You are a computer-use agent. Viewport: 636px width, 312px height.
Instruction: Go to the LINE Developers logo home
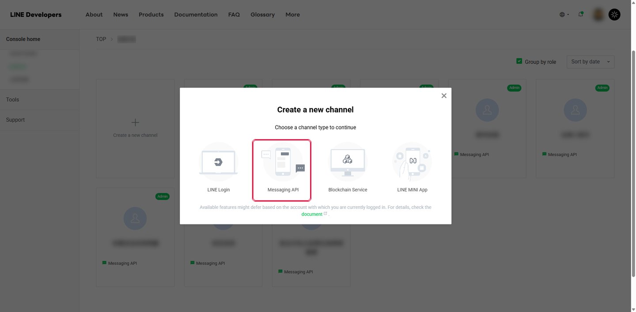pos(36,15)
